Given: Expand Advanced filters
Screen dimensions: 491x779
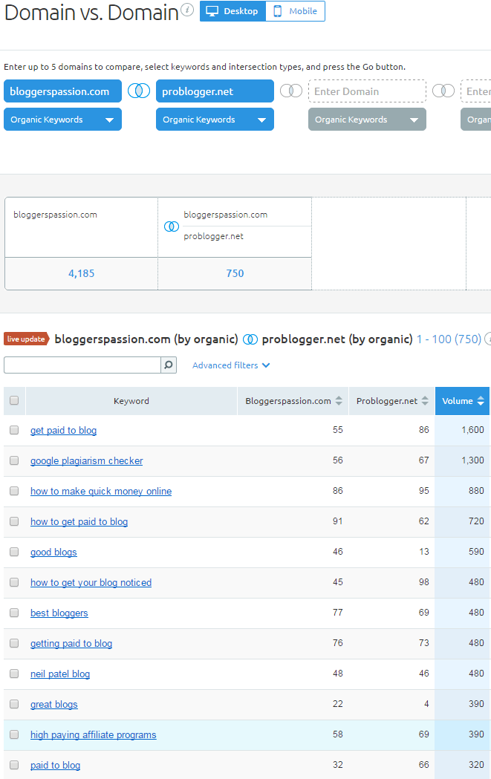Looking at the screenshot, I should (x=231, y=365).
